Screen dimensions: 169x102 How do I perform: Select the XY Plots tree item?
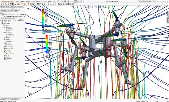pyautogui.click(x=7, y=50)
